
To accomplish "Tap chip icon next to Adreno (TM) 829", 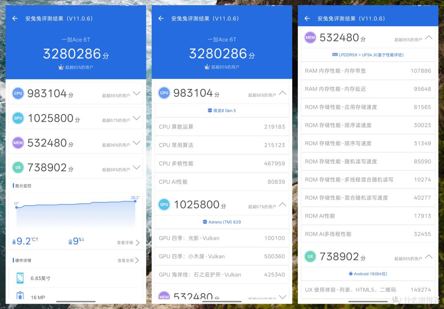I will [x=205, y=222].
